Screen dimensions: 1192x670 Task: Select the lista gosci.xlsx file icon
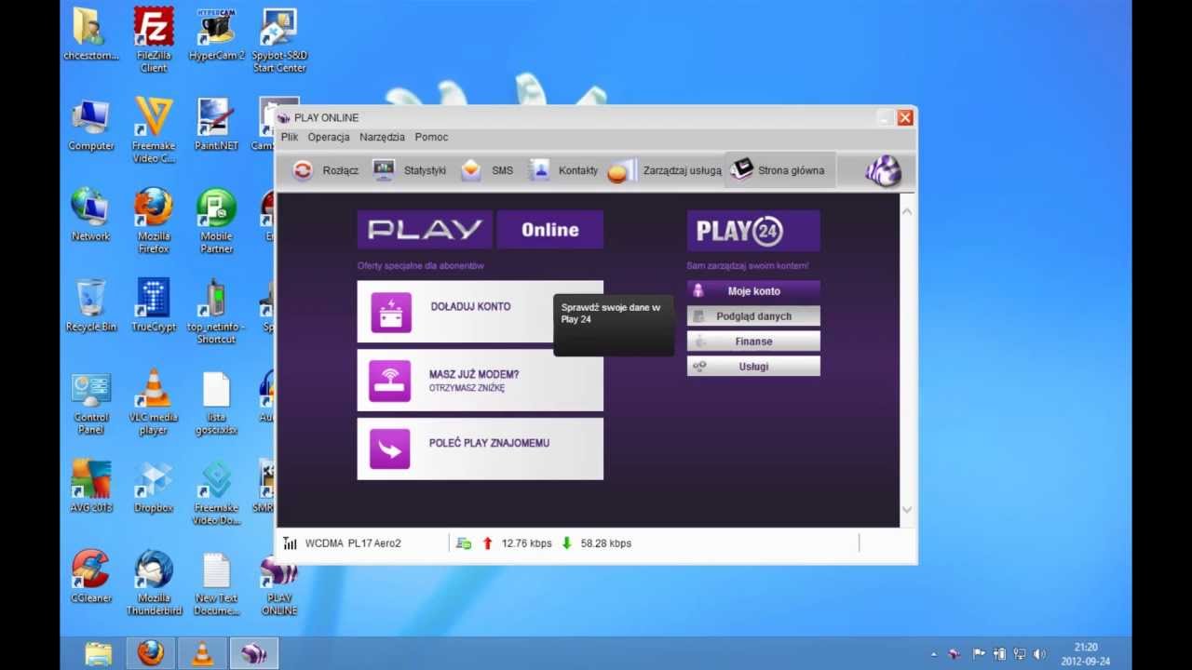click(216, 403)
